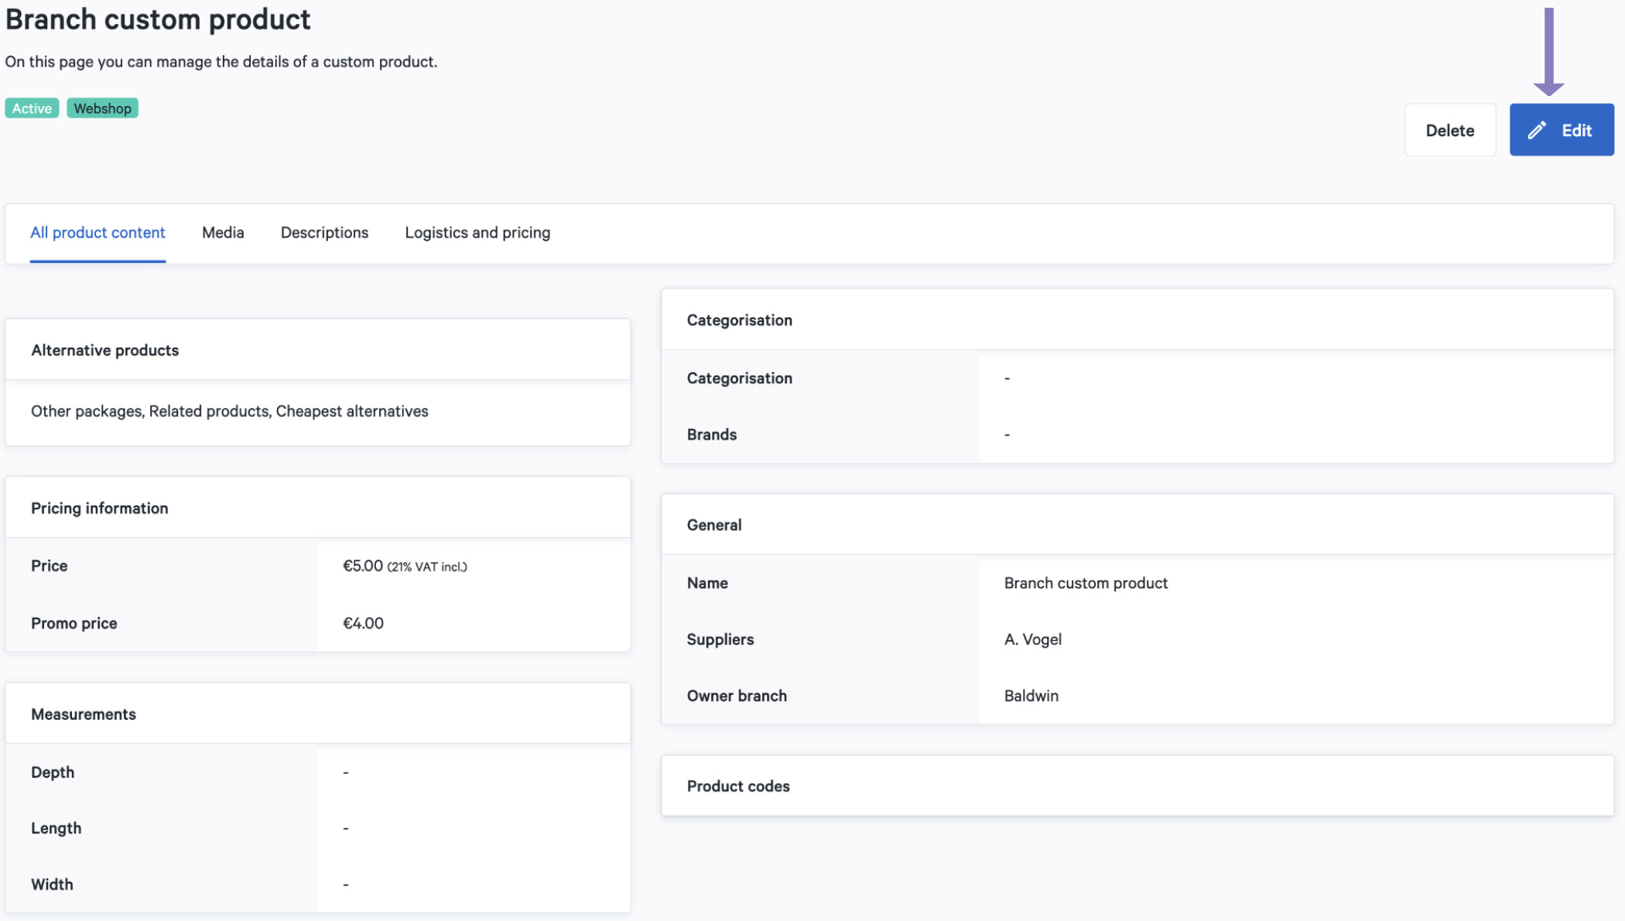1625x921 pixels.
Task: Click the A. Vogel supplier value
Action: click(1032, 639)
